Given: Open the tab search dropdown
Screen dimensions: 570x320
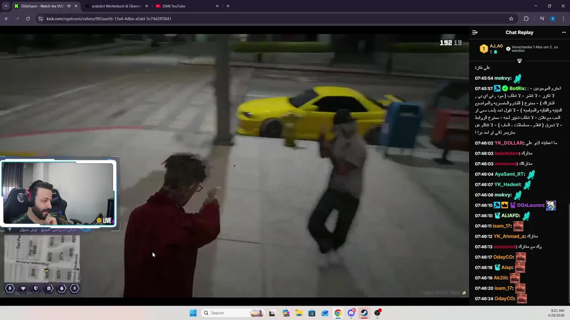Looking at the screenshot, I should pos(6,6).
